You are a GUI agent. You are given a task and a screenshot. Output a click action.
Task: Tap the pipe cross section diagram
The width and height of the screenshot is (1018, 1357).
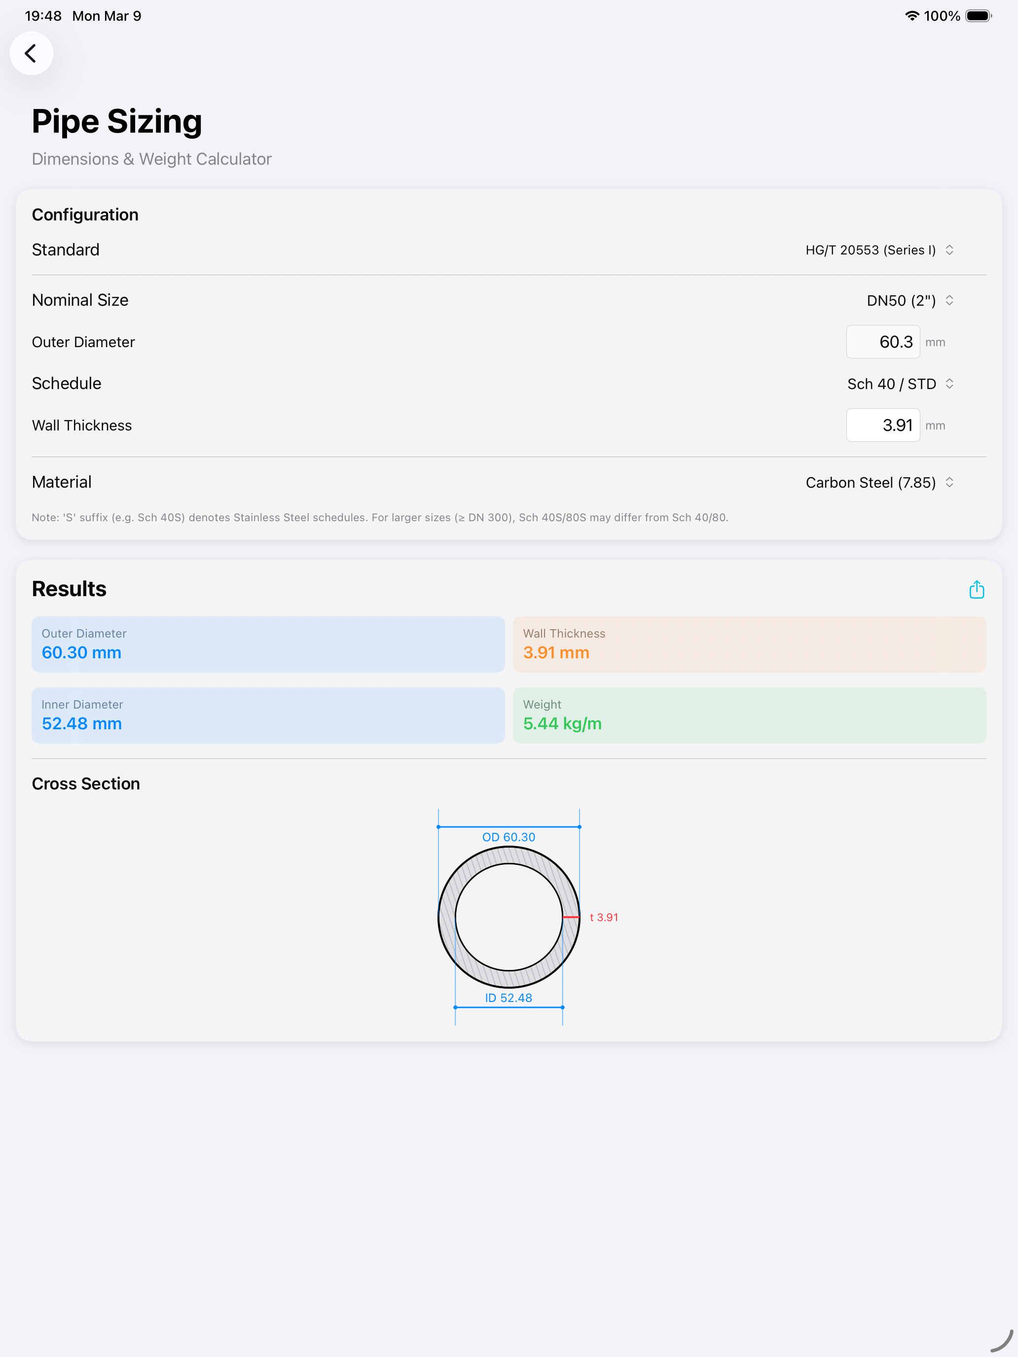click(x=509, y=917)
